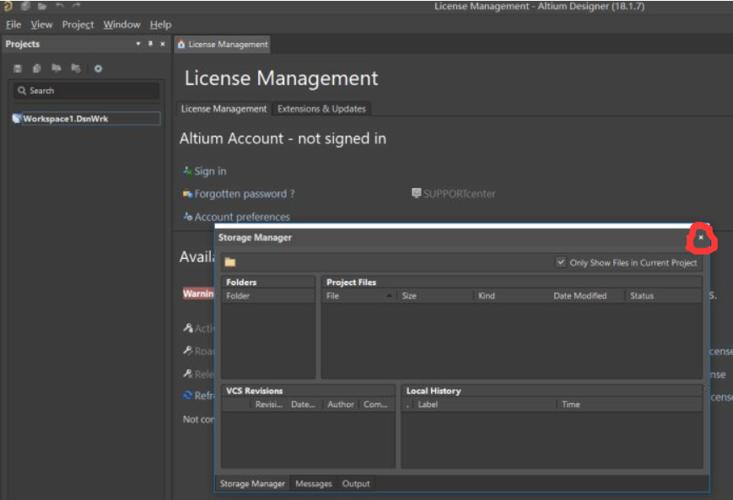The width and height of the screenshot is (733, 500).
Task: Click the 'Projects' panel title text
Action: [x=23, y=44]
